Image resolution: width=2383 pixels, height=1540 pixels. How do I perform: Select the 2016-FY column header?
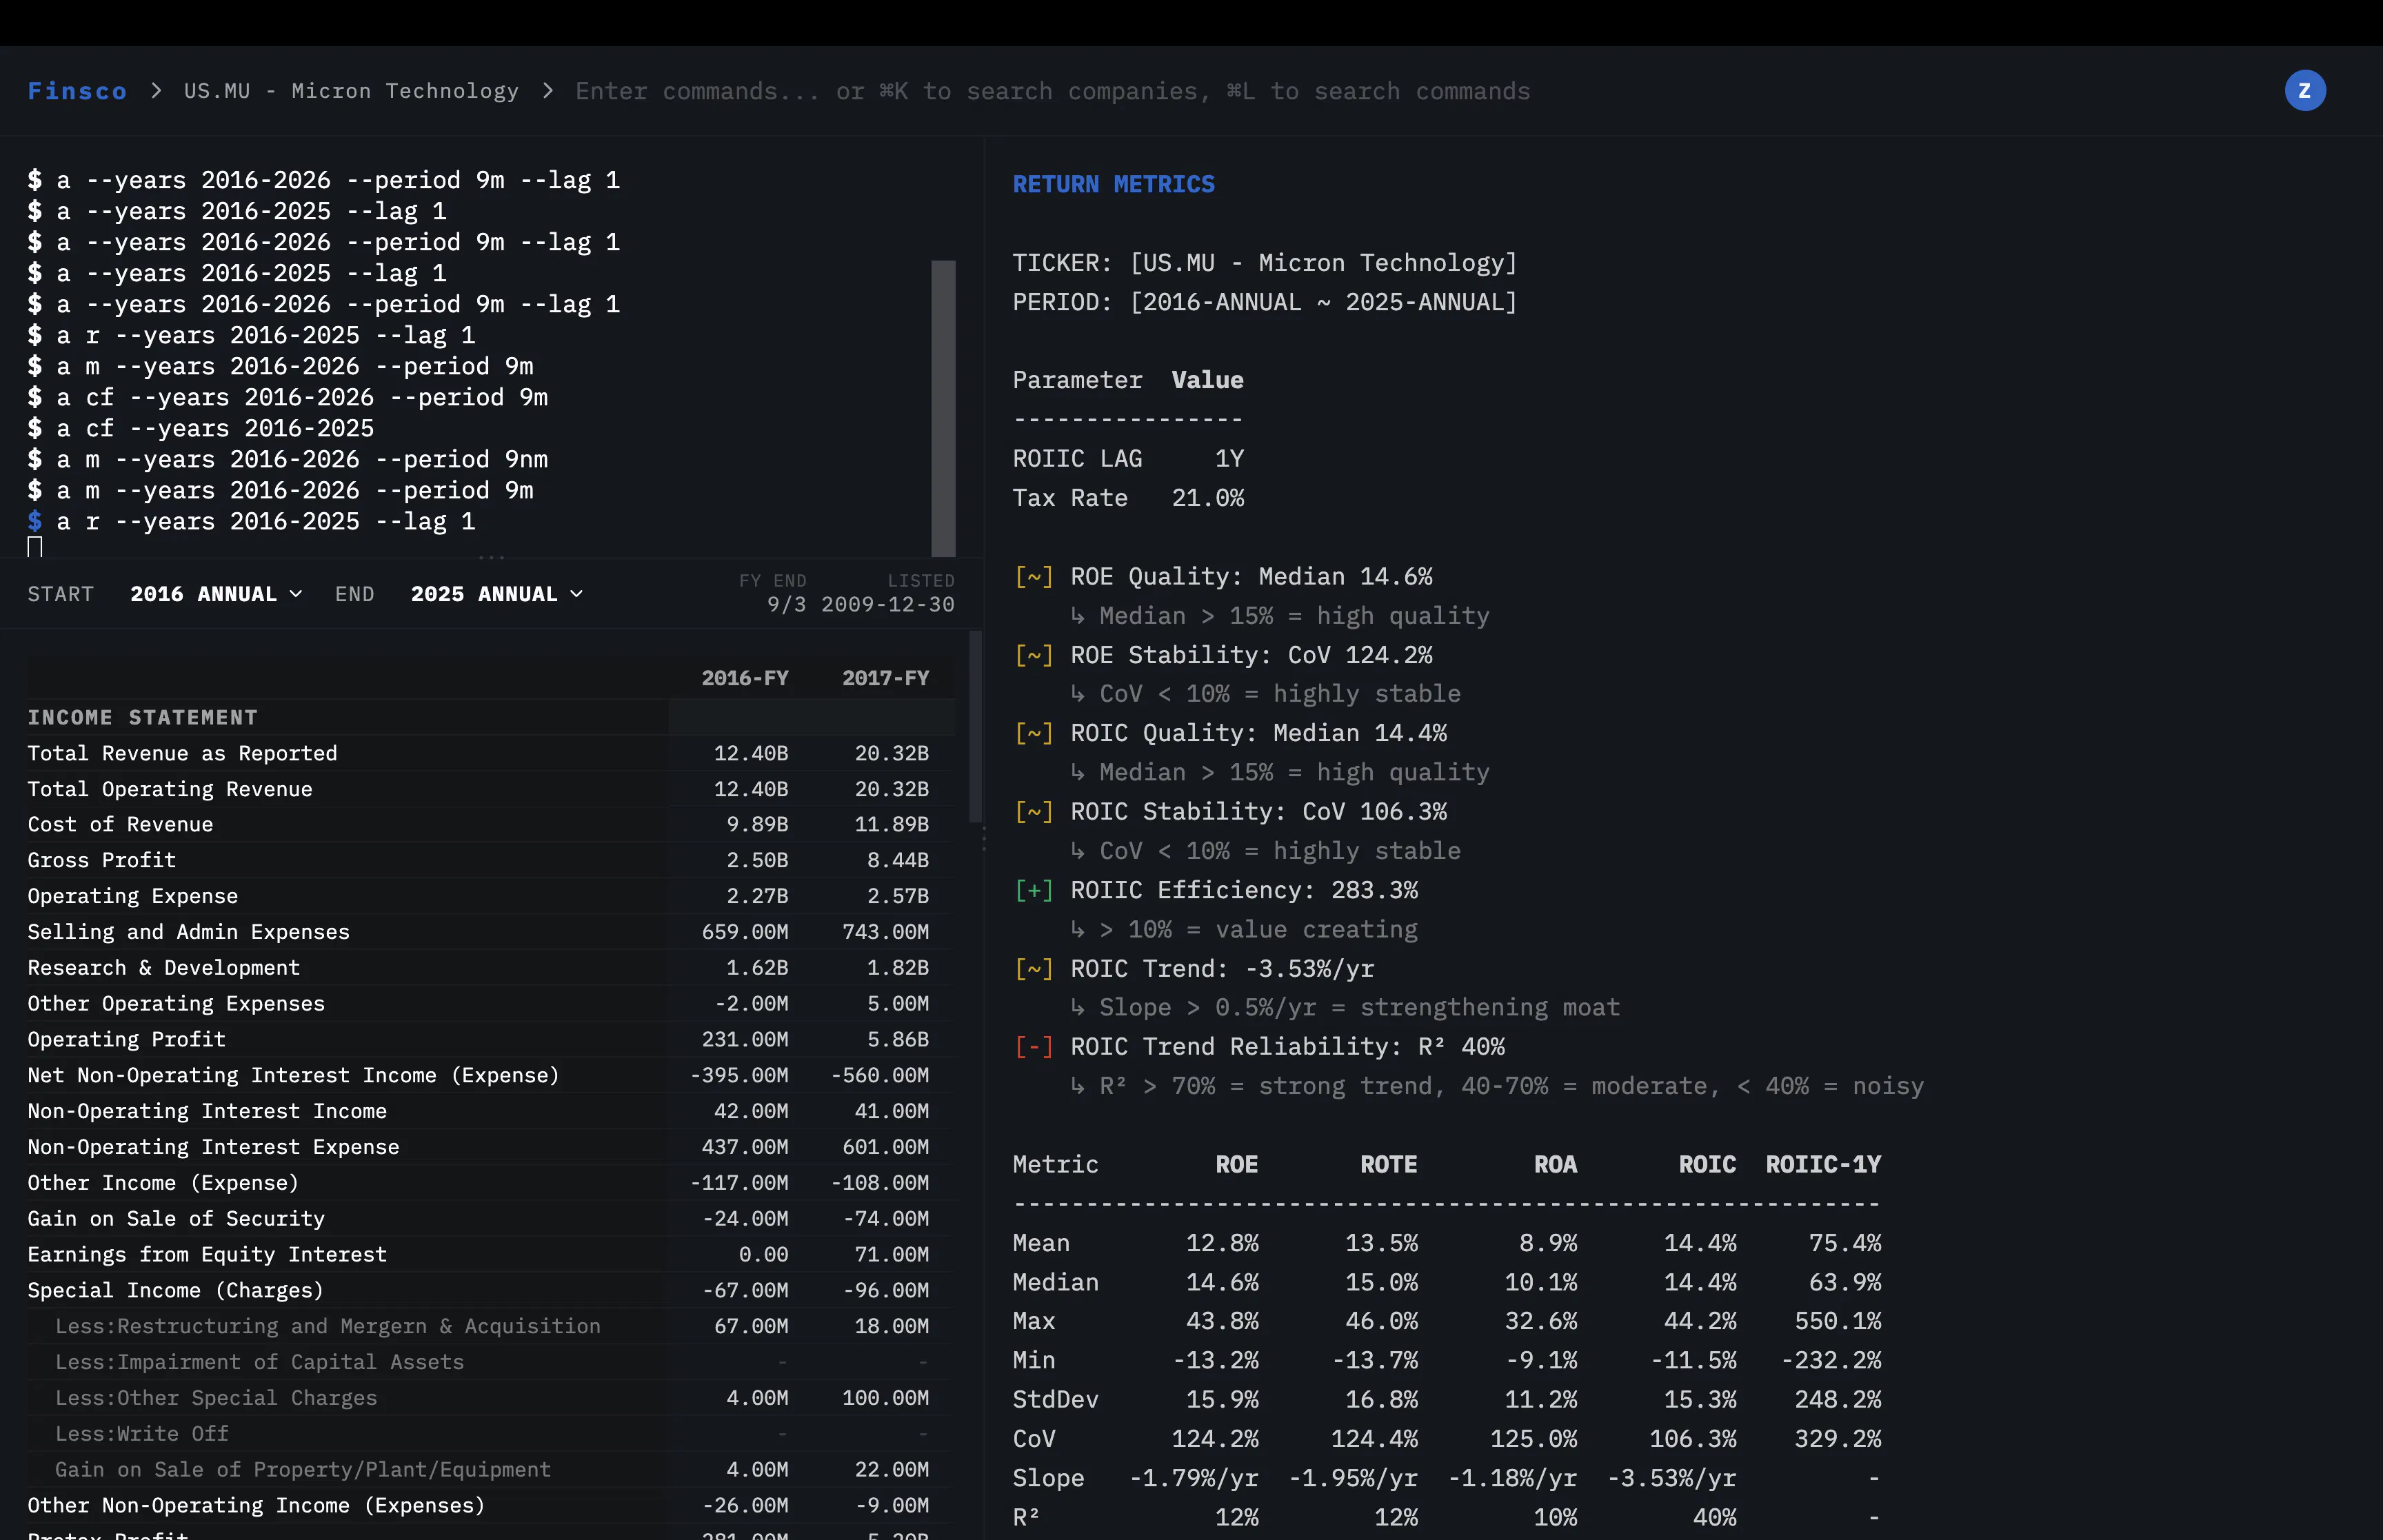745,678
